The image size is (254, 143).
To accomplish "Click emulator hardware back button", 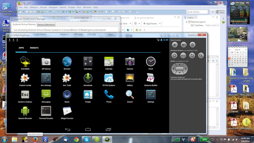I will (x=192, y=56).
